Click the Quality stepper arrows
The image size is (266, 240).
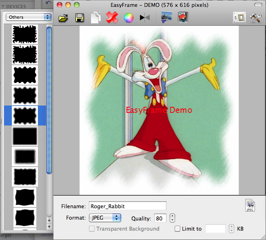coord(172,218)
